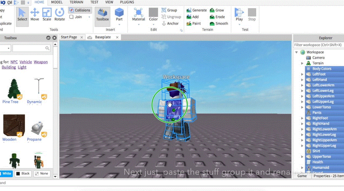
Task: Open the PLUGINS ribbon tab
Action: click(127, 2)
